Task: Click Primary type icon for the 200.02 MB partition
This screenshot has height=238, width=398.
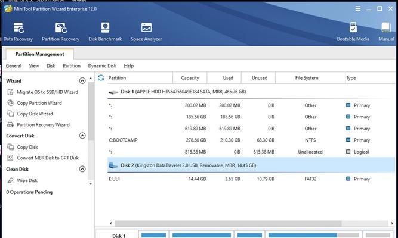Action: (x=348, y=105)
